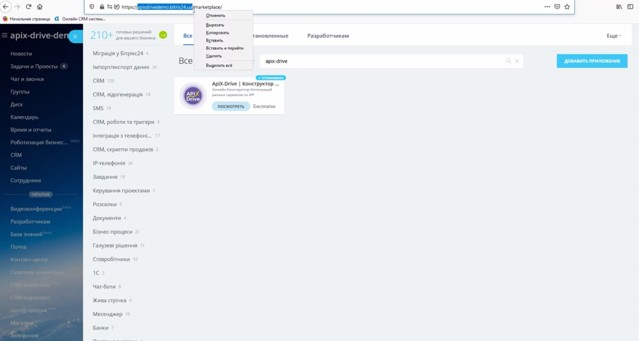The image size is (639, 341).
Task: Click the browser forward arrow
Action: [x=17, y=7]
